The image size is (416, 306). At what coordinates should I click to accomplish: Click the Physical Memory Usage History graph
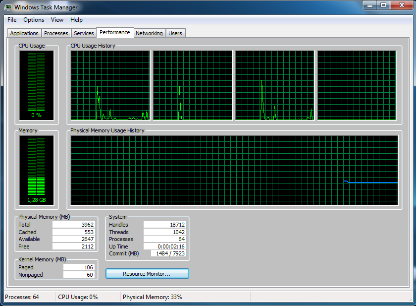coord(234,170)
